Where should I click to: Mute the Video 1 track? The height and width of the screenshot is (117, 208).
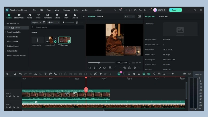[x=10, y=107]
